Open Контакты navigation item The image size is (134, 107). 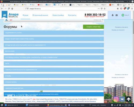pyautogui.click(x=72, y=15)
